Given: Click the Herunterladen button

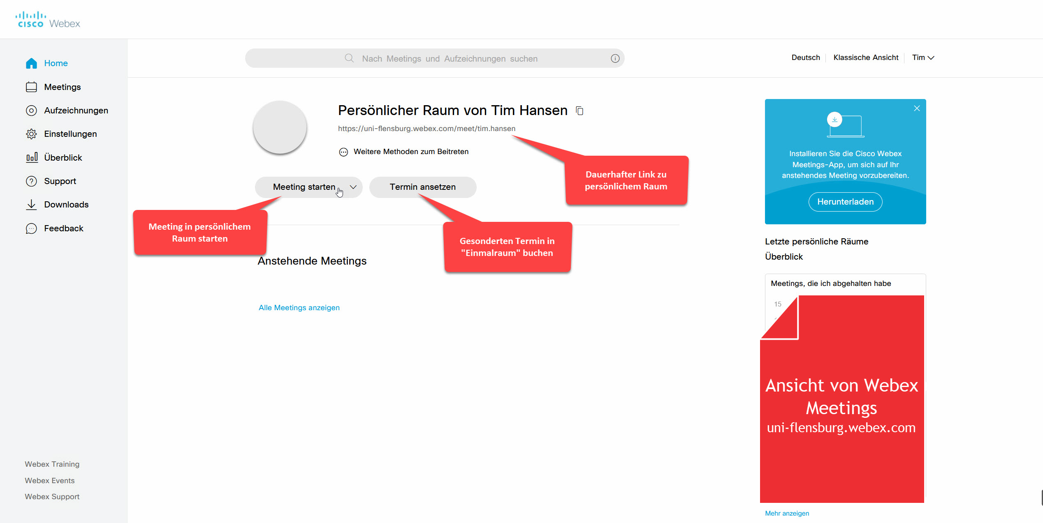Looking at the screenshot, I should 845,202.
